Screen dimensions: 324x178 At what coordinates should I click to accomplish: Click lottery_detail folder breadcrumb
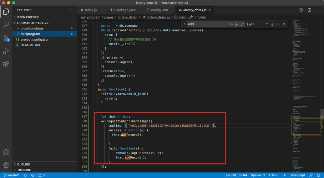click(127, 17)
